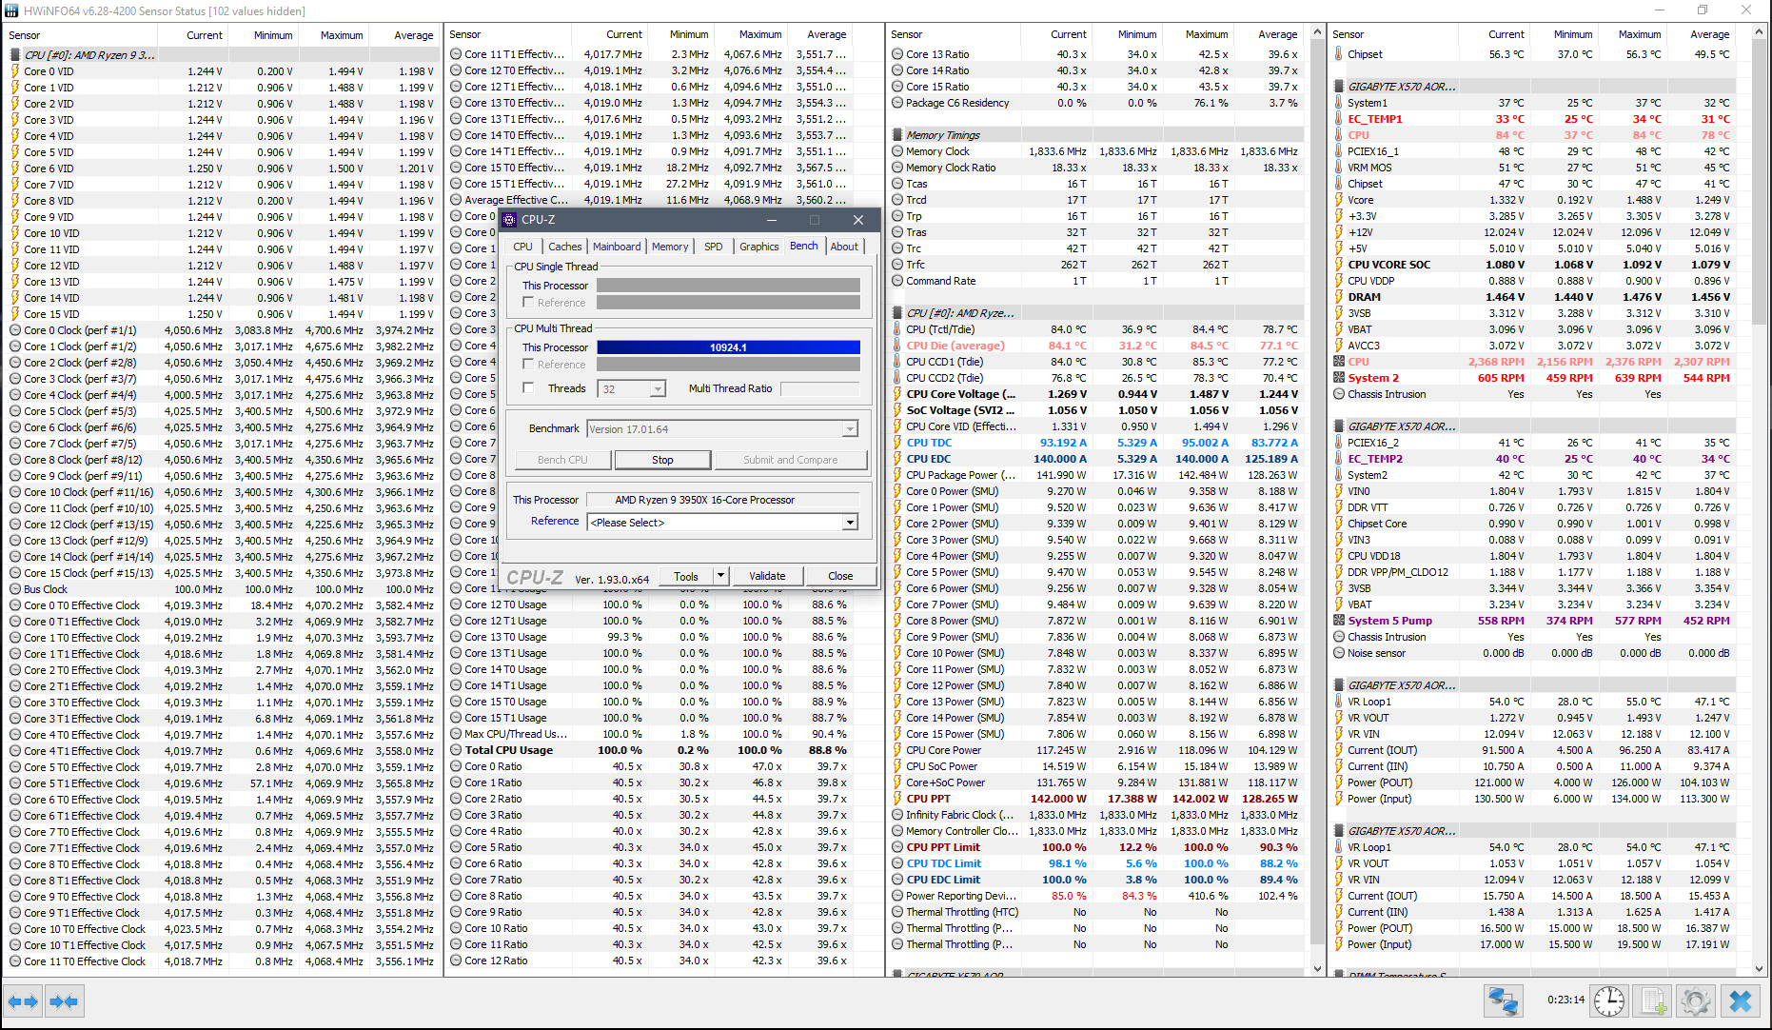Click the CPU TDC lightning icon

tap(897, 443)
